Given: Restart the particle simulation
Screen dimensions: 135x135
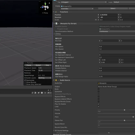Looking at the screenshot, I should click(38, 65).
